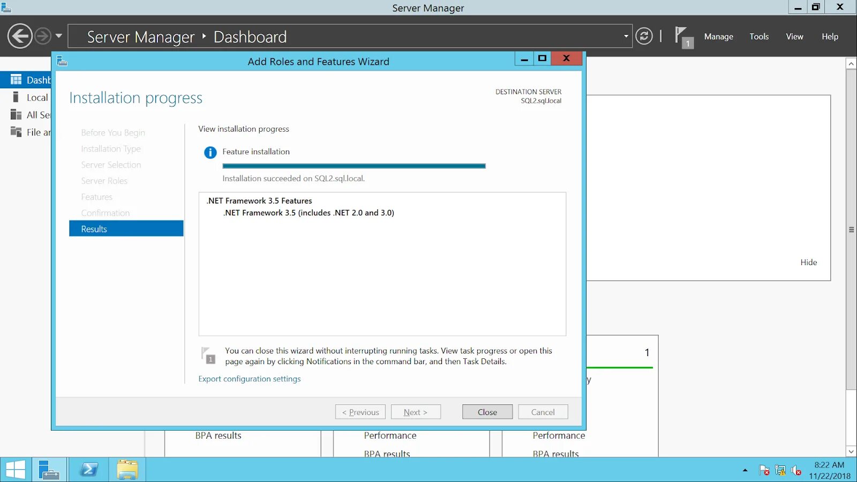Show hidden system tray icons
This screenshot has width=857, height=482.
click(745, 470)
